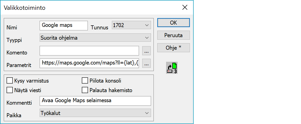The height and width of the screenshot is (124, 301).
Task: Click the Kommentti field with Avaa Google Maps
Action: coord(95,101)
